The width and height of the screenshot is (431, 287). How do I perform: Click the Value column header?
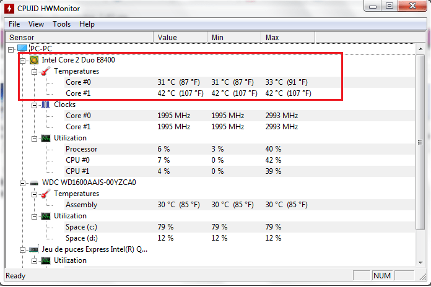[167, 38]
